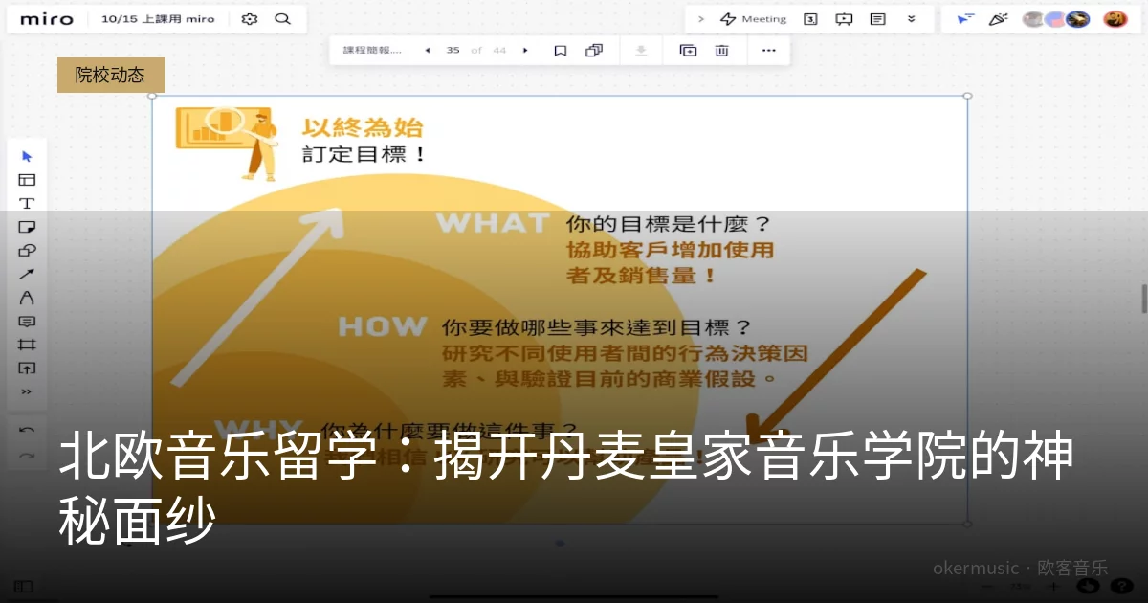Search the board with magnifier icon
Image resolution: width=1148 pixels, height=603 pixels.
[x=282, y=19]
